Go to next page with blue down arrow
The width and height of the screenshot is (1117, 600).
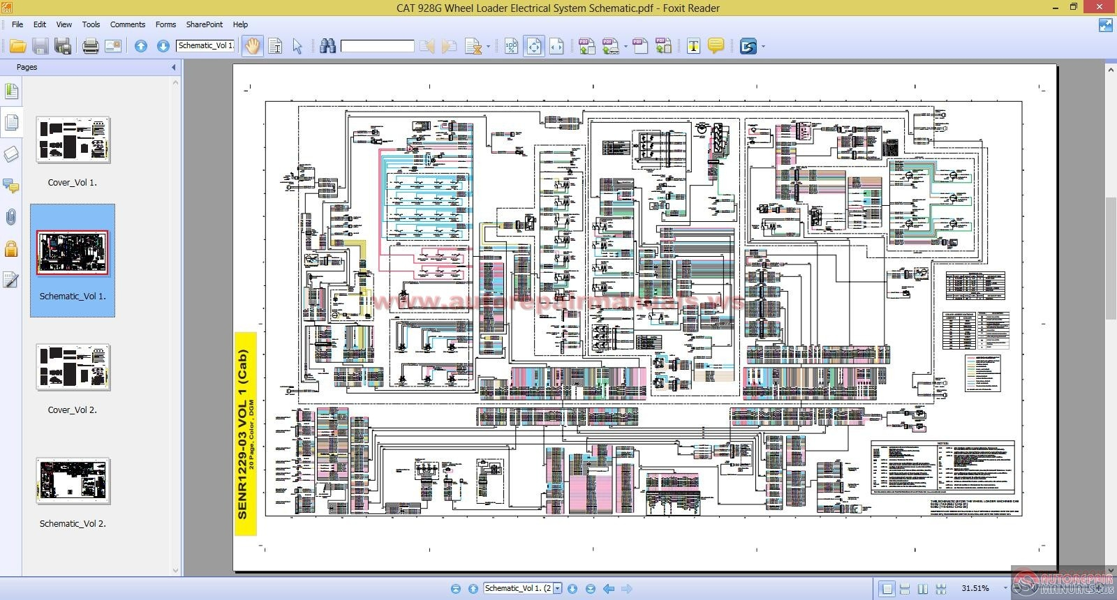163,47
